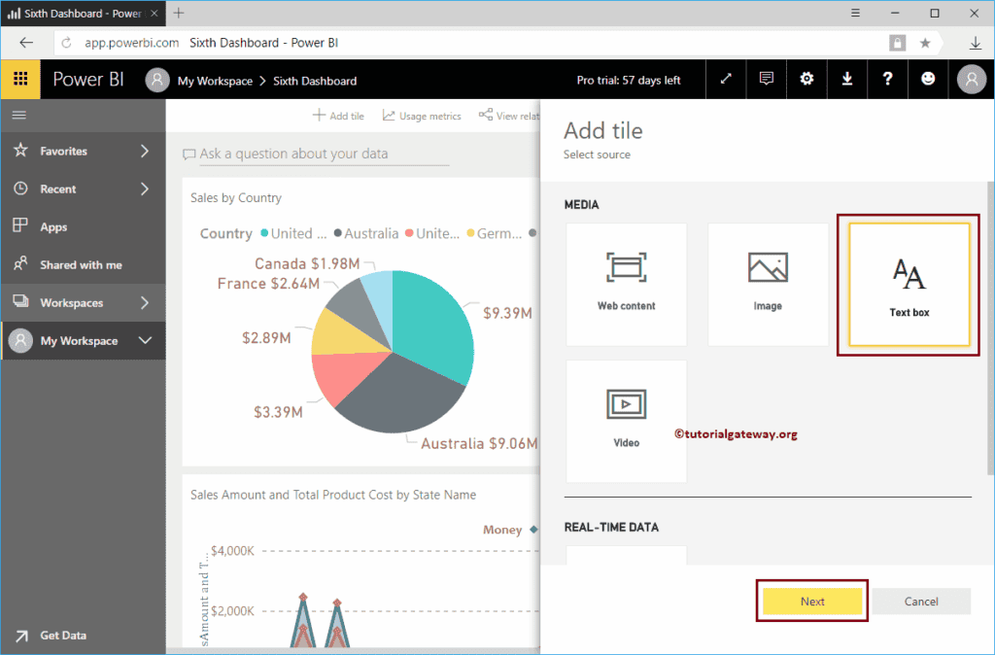
Task: Select the Text box media tile
Action: 908,284
